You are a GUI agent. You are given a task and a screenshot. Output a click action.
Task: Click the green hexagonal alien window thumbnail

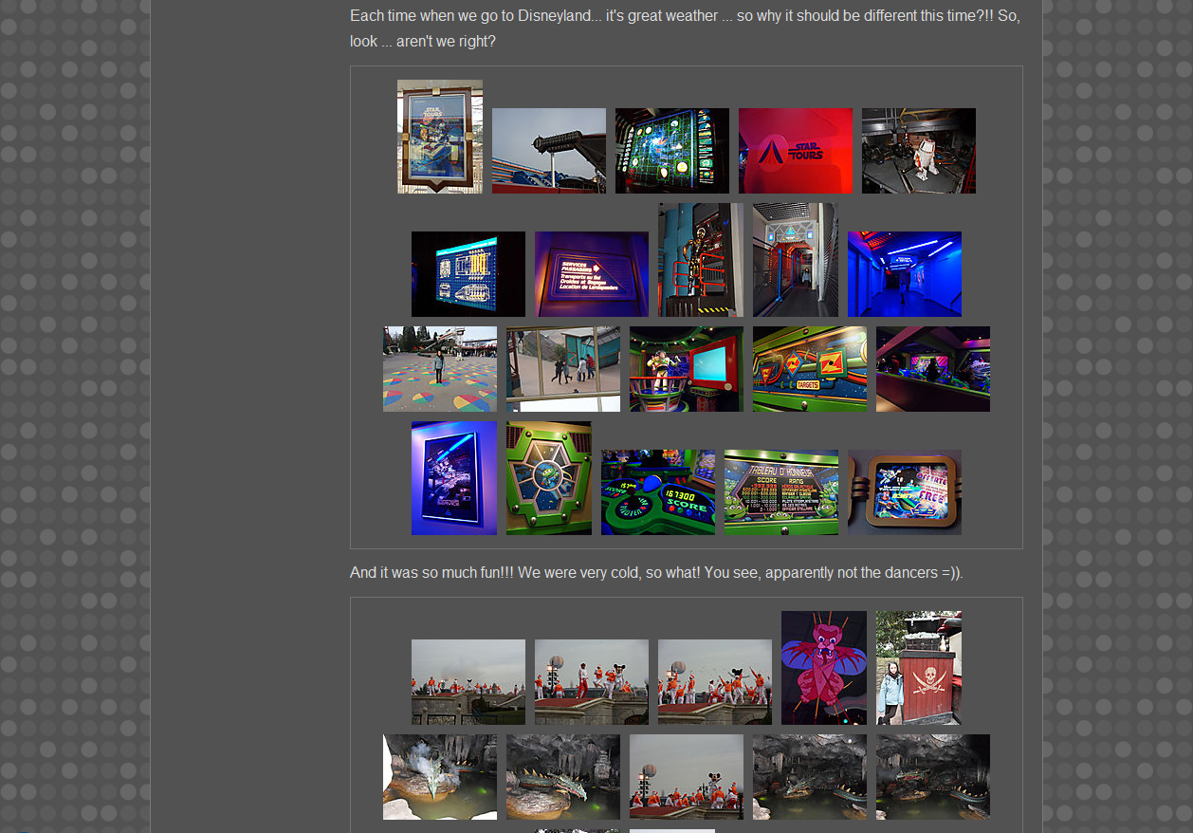point(548,478)
